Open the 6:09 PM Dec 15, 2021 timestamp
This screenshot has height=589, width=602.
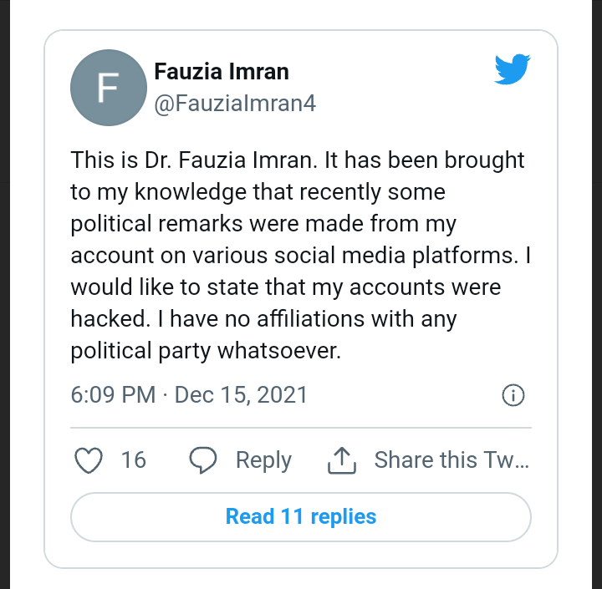coord(190,394)
